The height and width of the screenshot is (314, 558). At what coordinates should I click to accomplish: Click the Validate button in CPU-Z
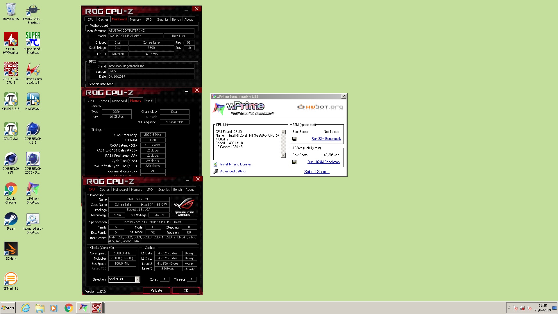click(156, 290)
